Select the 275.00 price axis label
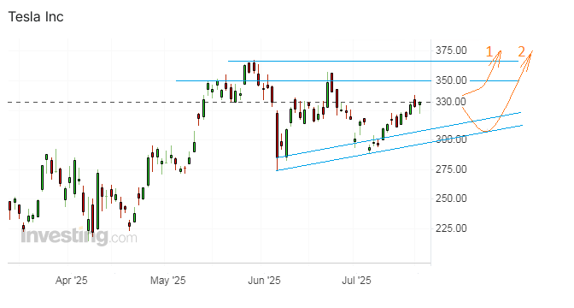Viewport: 574px width, 308px height. (x=451, y=169)
